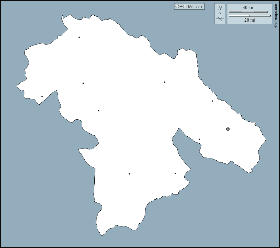280x248 pixels.
Task: Select the northernmost city dot
Action: 79,37
